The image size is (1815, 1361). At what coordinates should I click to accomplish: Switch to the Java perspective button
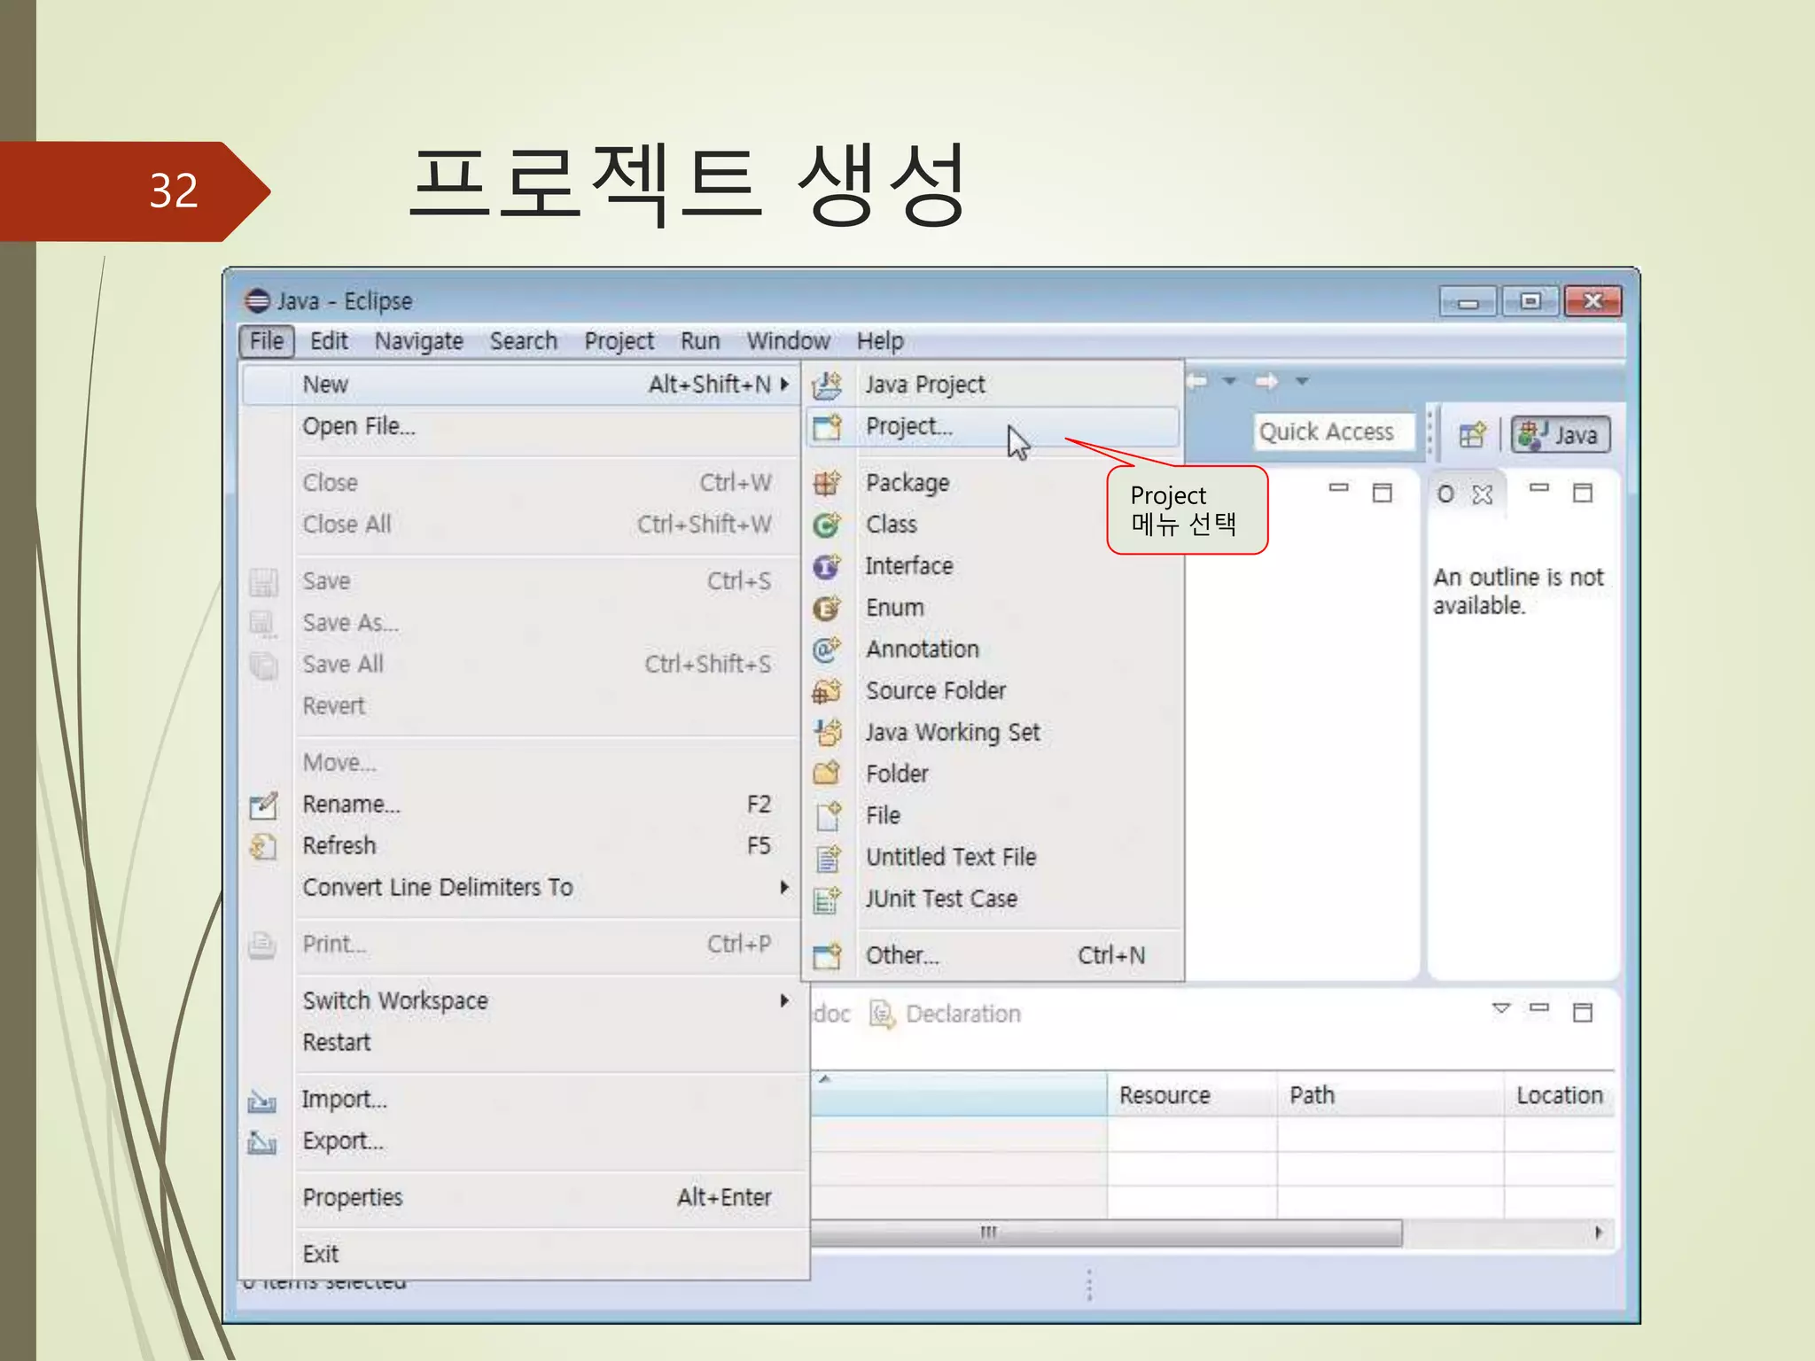1561,435
